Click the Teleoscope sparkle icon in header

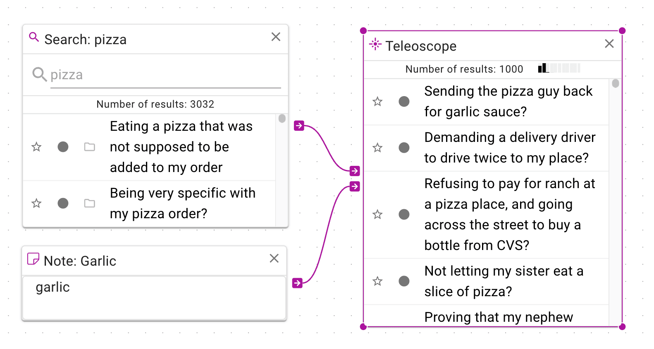[375, 44]
